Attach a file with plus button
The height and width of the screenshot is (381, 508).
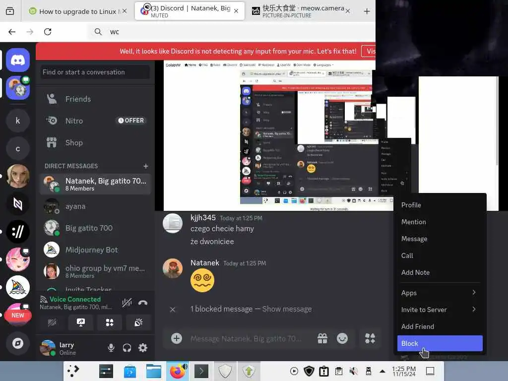177,338
